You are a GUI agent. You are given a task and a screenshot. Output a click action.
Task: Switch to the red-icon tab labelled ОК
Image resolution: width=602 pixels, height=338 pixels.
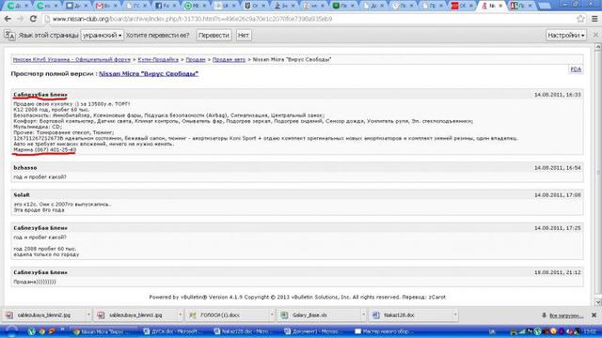[462, 6]
